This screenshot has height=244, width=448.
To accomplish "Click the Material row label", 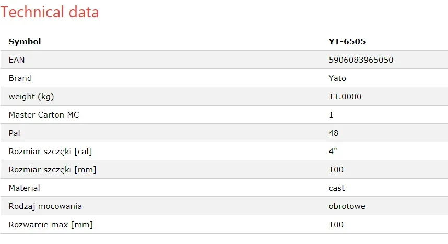I will coord(24,188).
